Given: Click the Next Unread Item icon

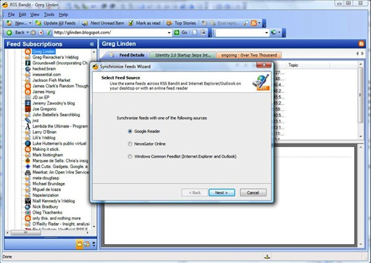Looking at the screenshot, I should pyautogui.click(x=85, y=23).
